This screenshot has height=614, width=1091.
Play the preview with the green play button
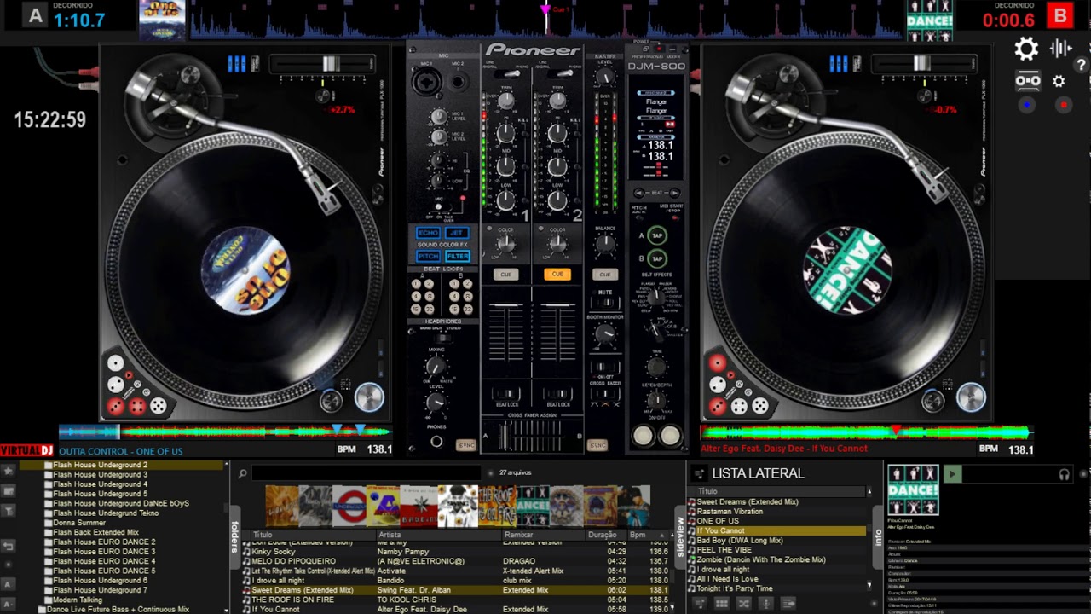click(x=952, y=474)
